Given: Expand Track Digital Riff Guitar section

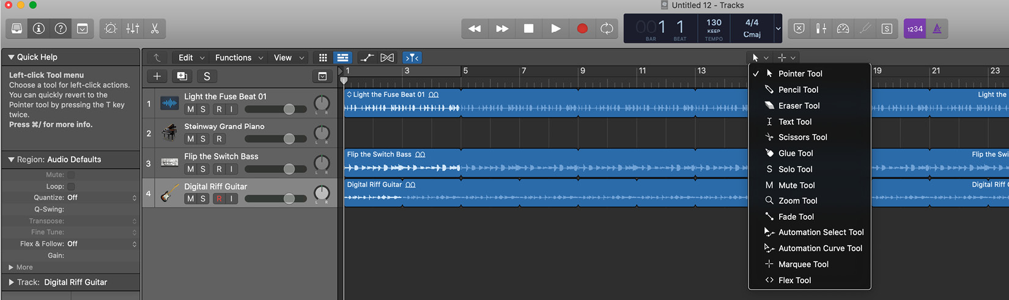Looking at the screenshot, I should point(11,282).
